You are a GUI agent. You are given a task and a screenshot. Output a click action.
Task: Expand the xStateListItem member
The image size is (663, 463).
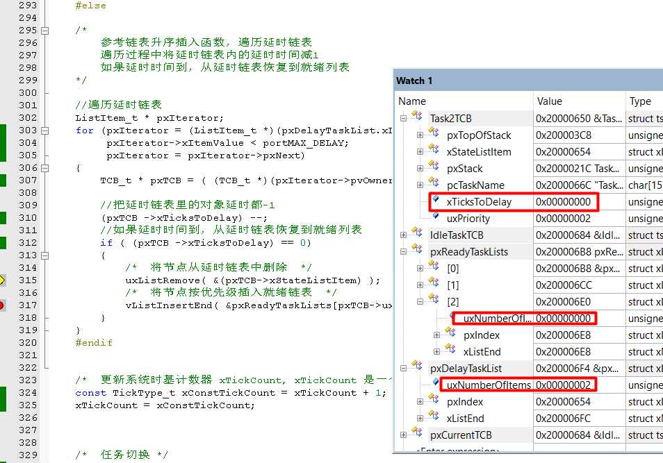pos(420,151)
